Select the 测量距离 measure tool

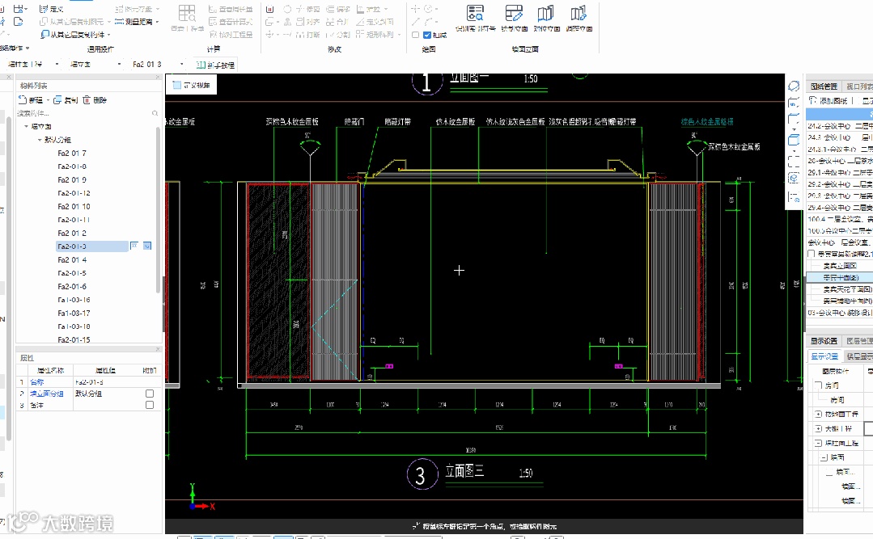134,22
